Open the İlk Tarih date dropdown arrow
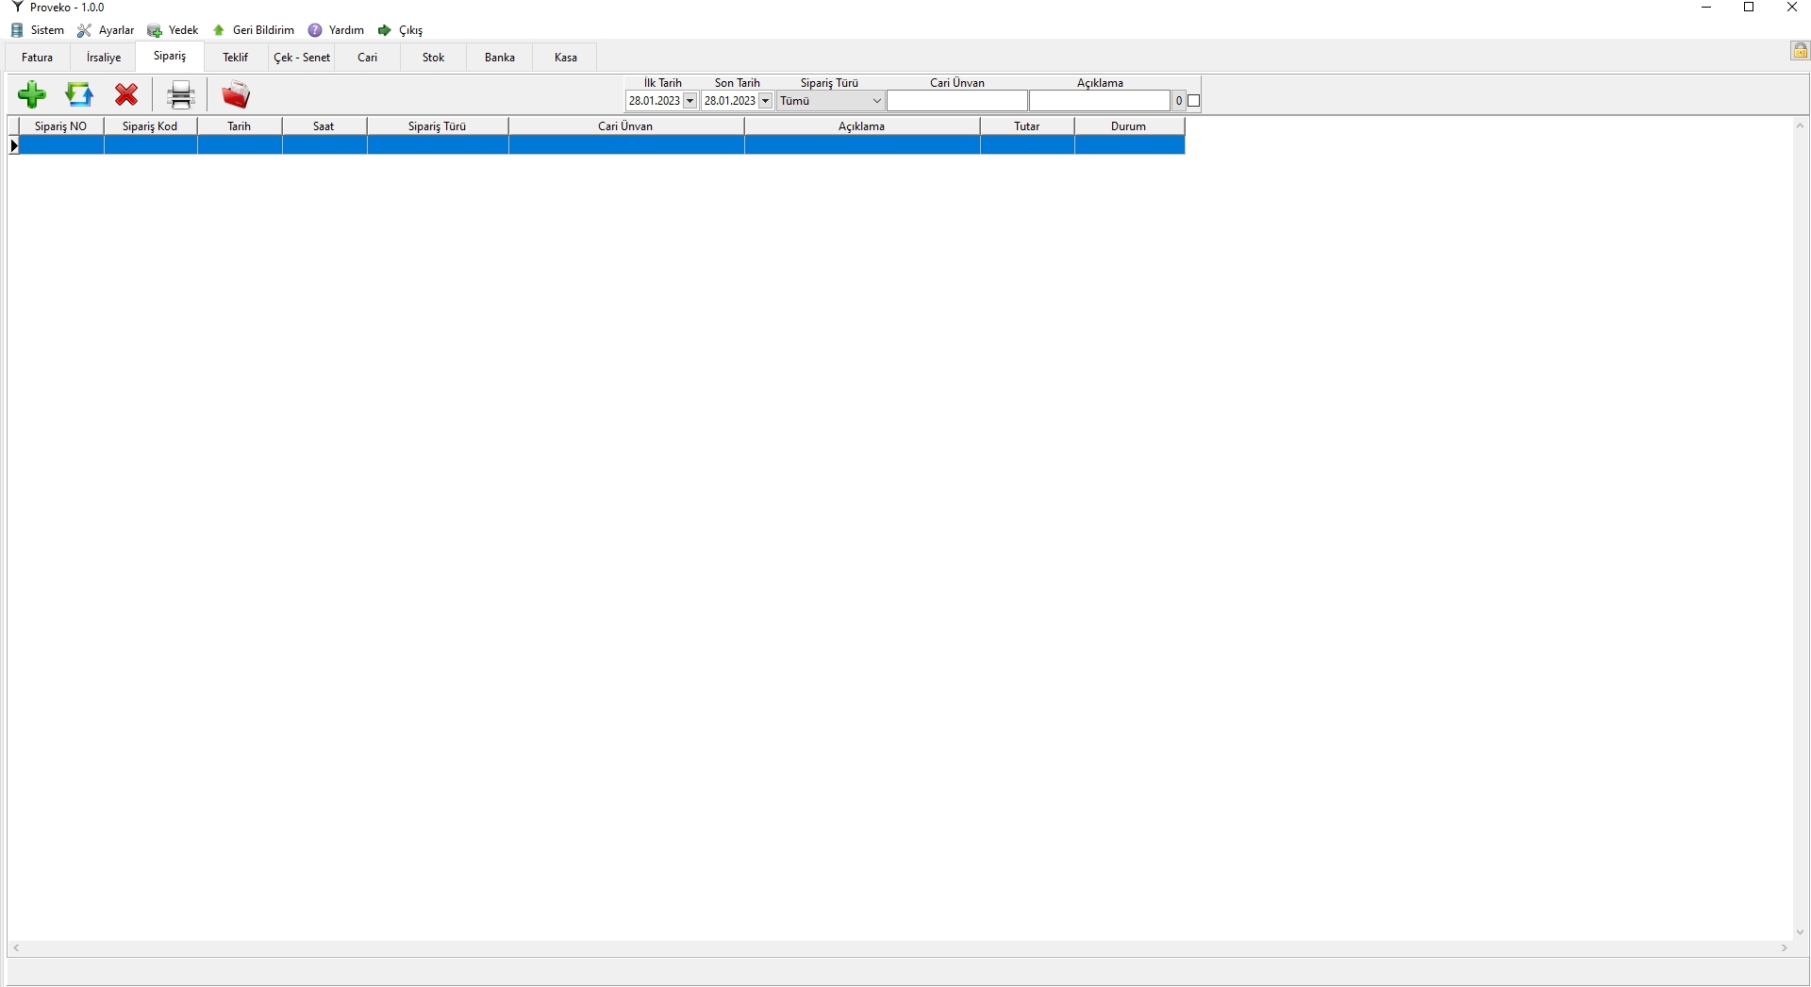 coord(690,101)
